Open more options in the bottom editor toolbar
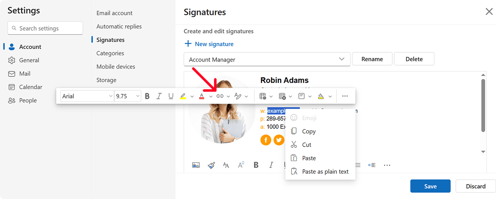The width and height of the screenshot is (496, 199). [x=387, y=165]
